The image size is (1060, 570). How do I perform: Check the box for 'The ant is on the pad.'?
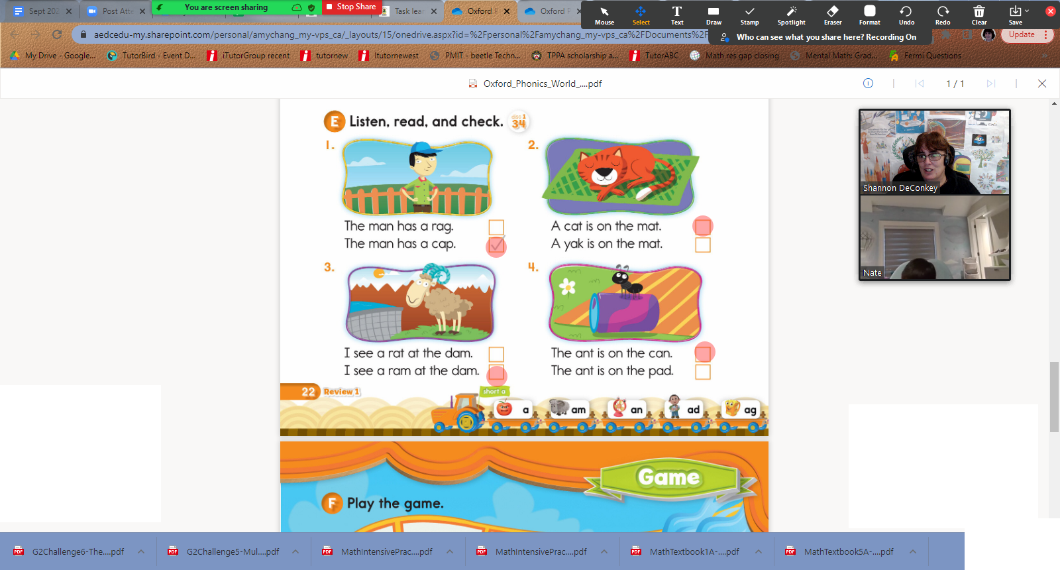pyautogui.click(x=703, y=372)
